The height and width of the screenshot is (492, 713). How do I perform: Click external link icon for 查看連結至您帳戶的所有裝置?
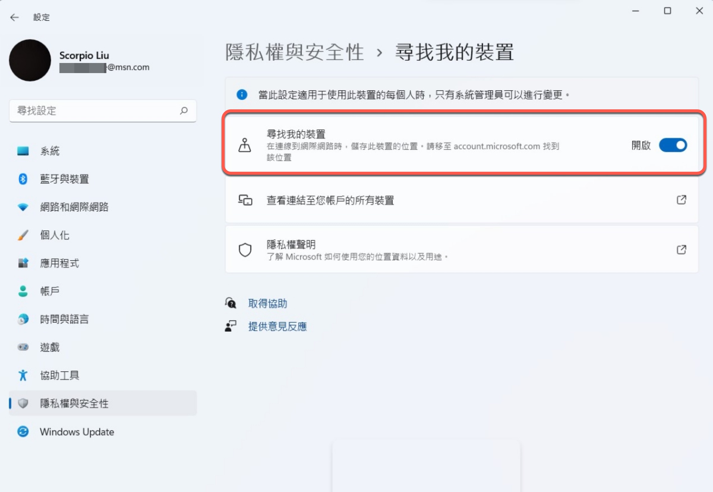[x=681, y=200]
